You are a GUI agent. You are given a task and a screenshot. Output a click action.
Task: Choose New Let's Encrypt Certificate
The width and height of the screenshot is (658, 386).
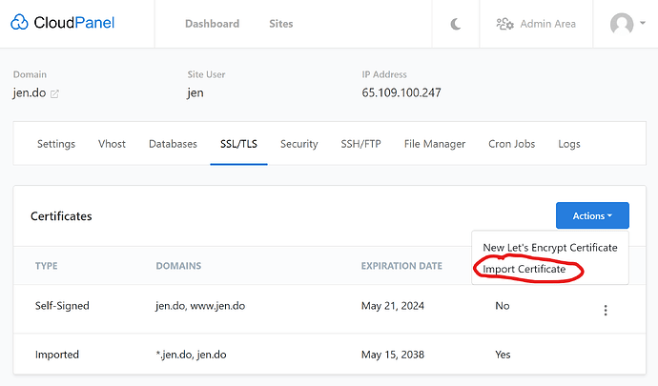point(550,248)
